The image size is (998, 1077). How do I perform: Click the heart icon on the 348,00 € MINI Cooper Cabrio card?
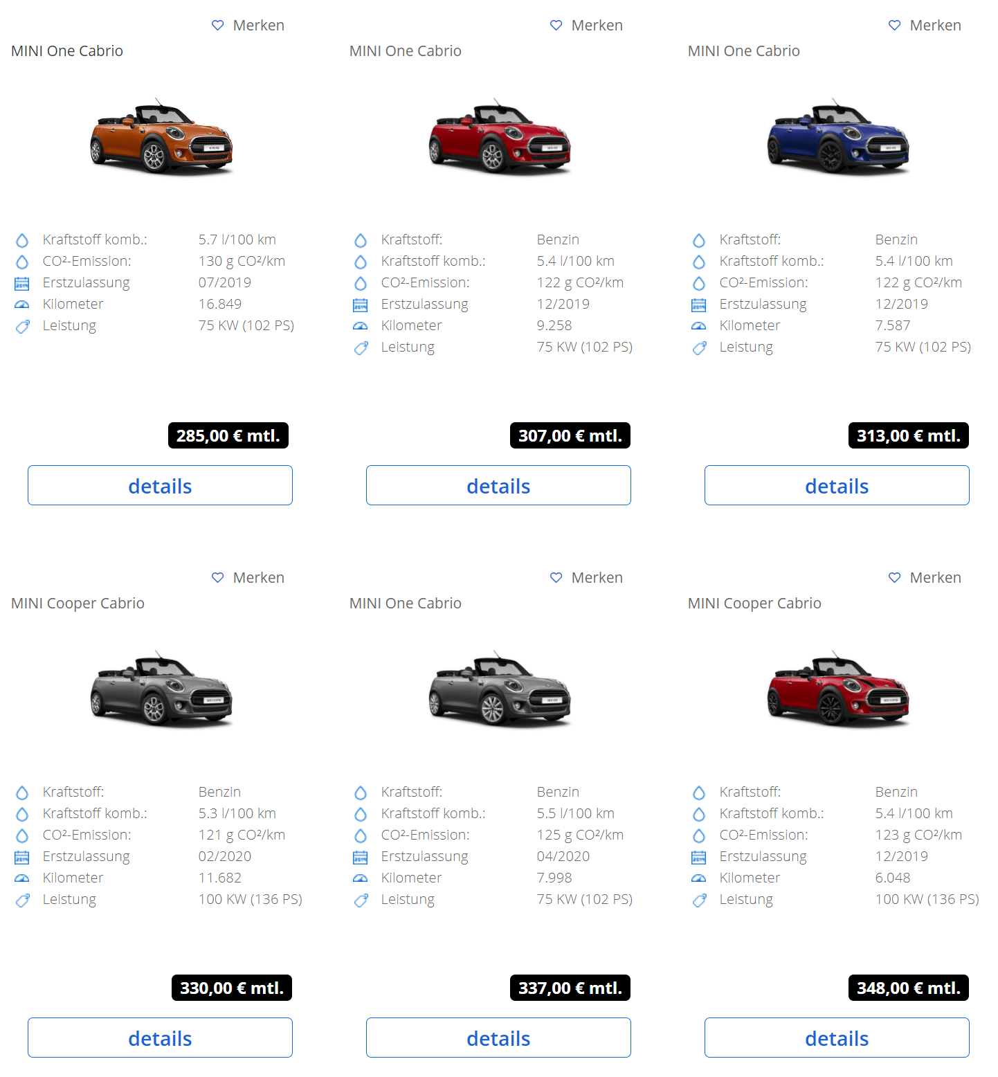click(x=894, y=577)
